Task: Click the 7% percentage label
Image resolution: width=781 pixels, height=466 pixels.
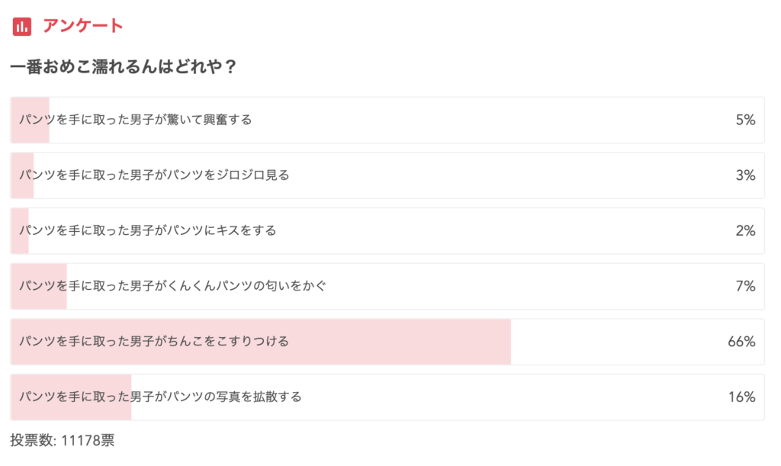Action: 745,286
